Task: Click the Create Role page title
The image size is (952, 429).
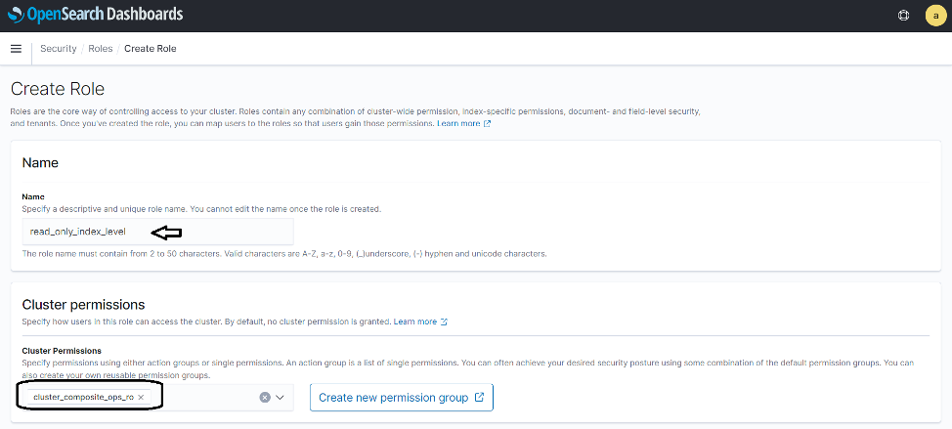Action: coord(58,89)
